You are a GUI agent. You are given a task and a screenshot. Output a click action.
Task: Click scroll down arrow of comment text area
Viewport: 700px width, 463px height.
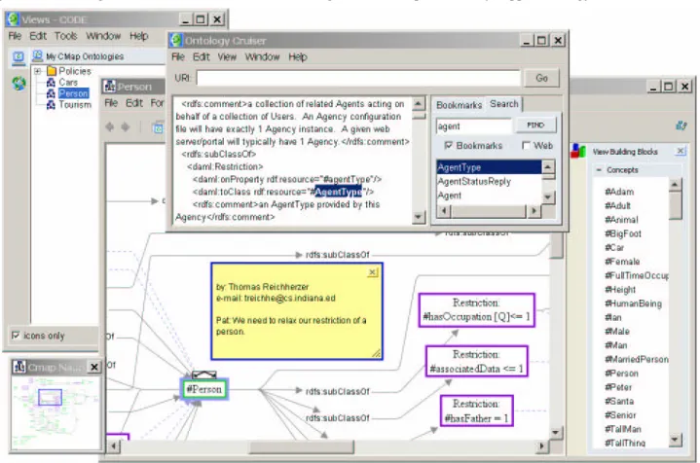[x=418, y=217]
